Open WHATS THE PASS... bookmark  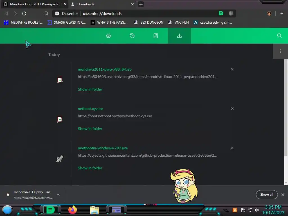point(109,22)
